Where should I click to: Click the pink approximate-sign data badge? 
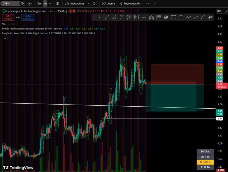[x=74, y=11]
